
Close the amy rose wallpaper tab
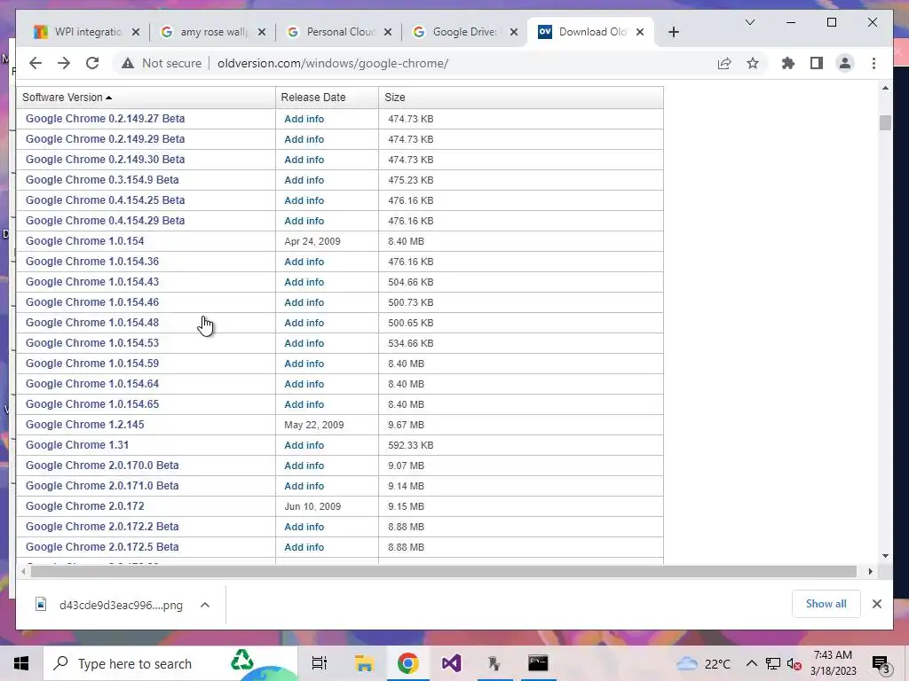(x=262, y=32)
